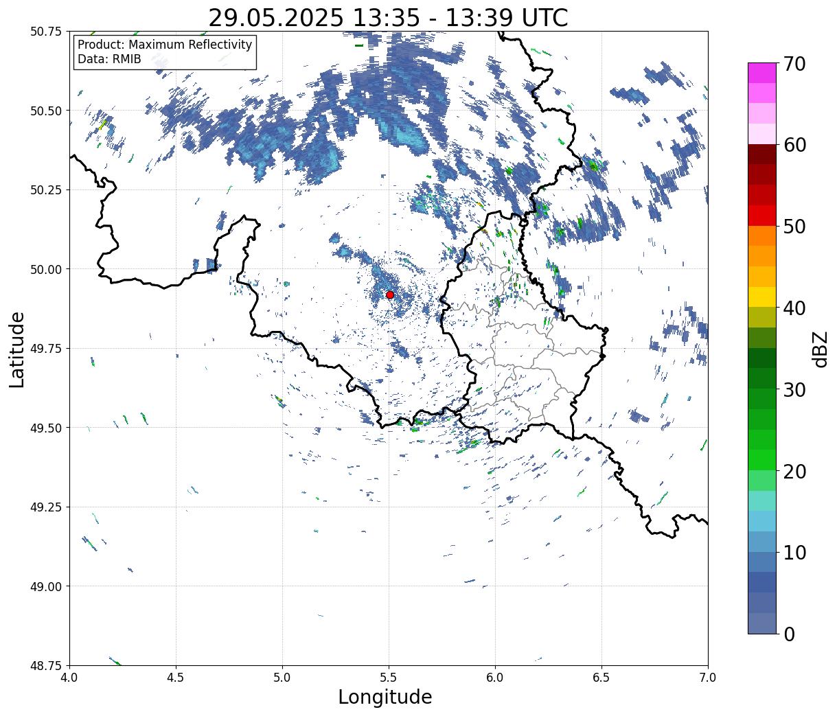Click the latitude tick label '49.50'
The image size is (837, 714).
46,428
